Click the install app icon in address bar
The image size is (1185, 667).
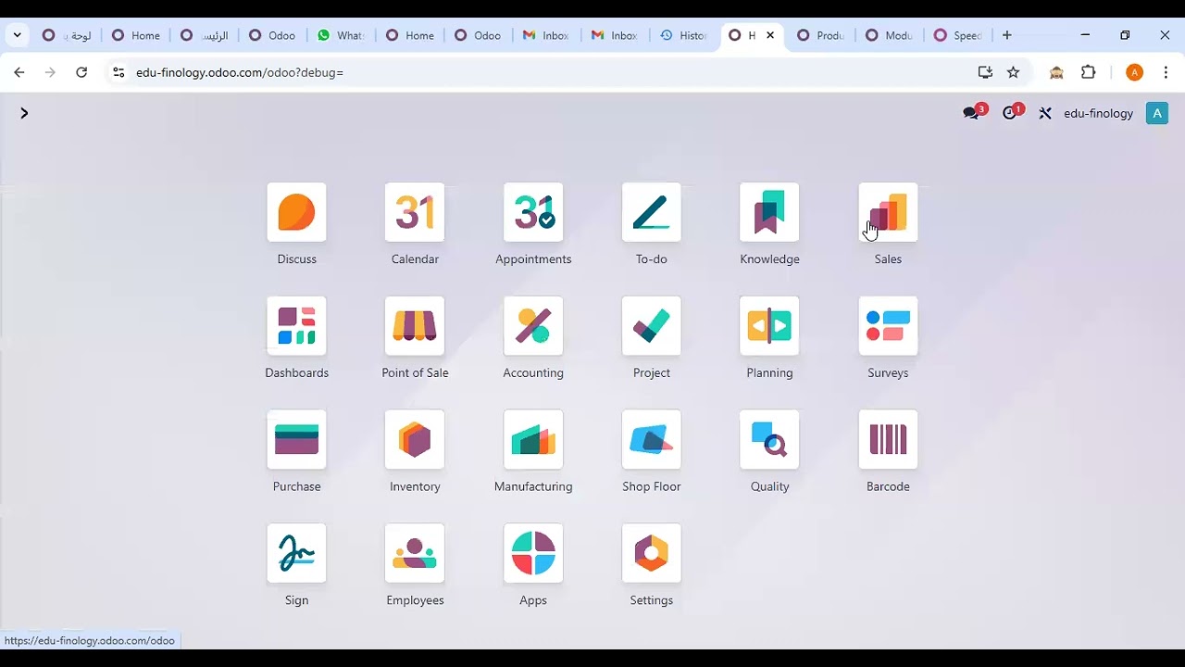tap(985, 72)
